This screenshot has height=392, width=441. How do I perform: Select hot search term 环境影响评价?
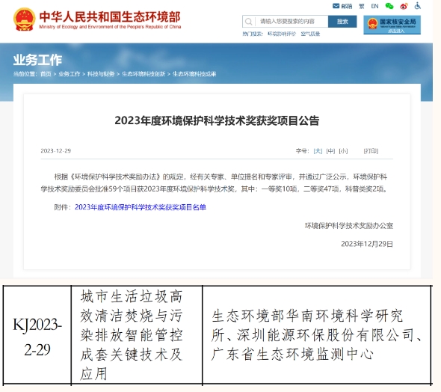[282, 34]
